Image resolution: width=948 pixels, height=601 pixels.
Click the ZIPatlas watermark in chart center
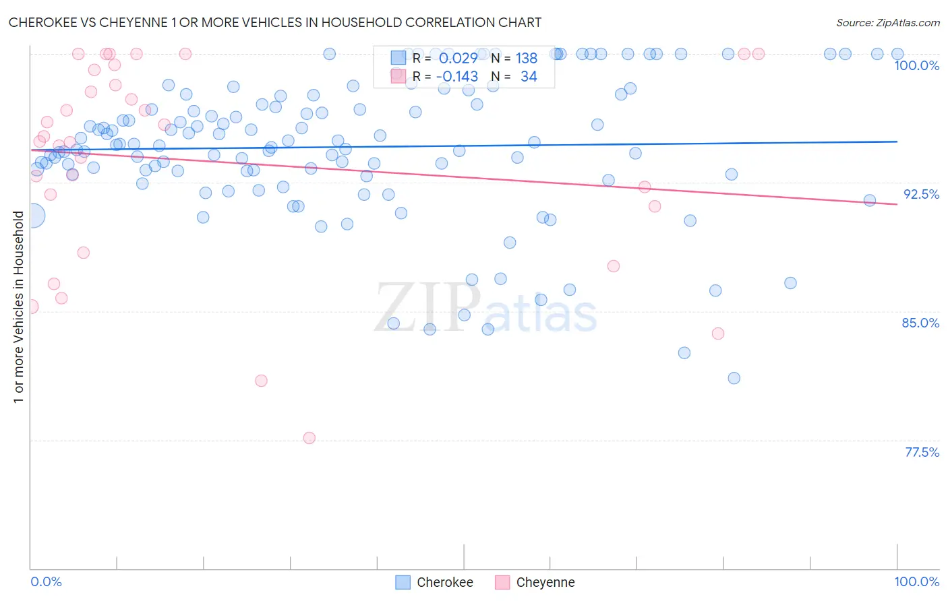tap(486, 308)
